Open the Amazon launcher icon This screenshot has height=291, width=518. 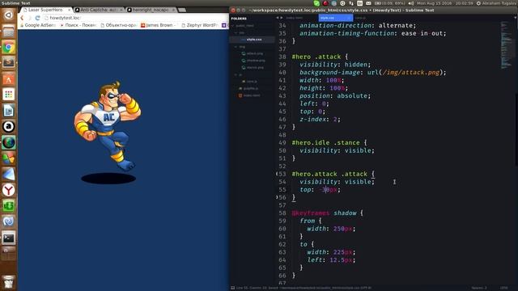tap(9, 126)
